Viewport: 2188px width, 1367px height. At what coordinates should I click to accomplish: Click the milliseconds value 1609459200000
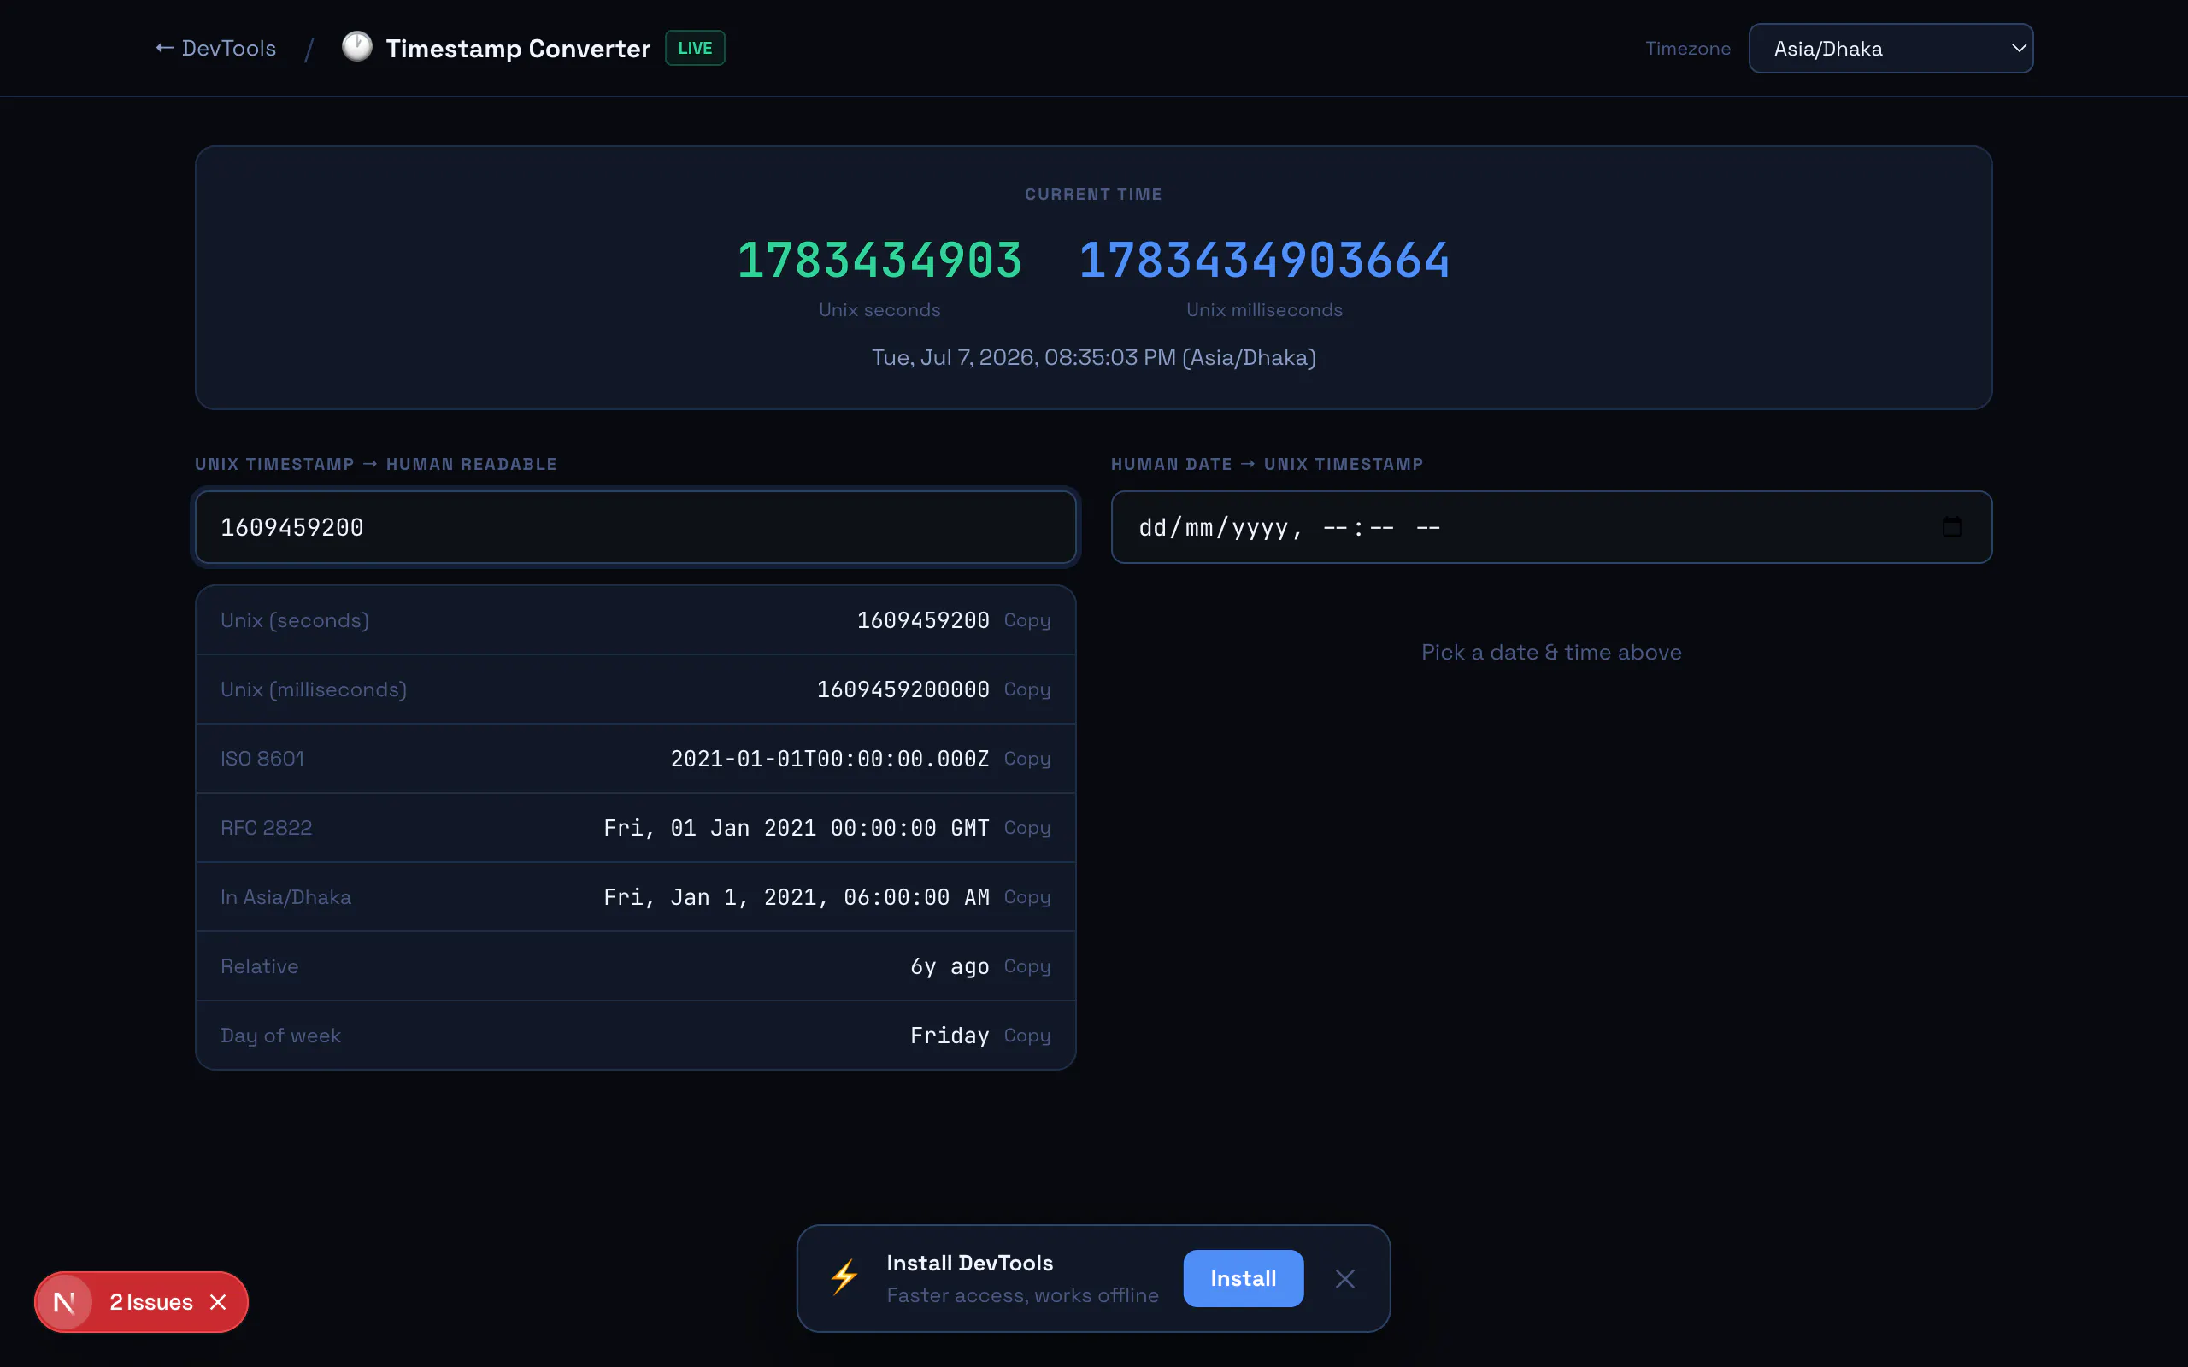pyautogui.click(x=903, y=689)
